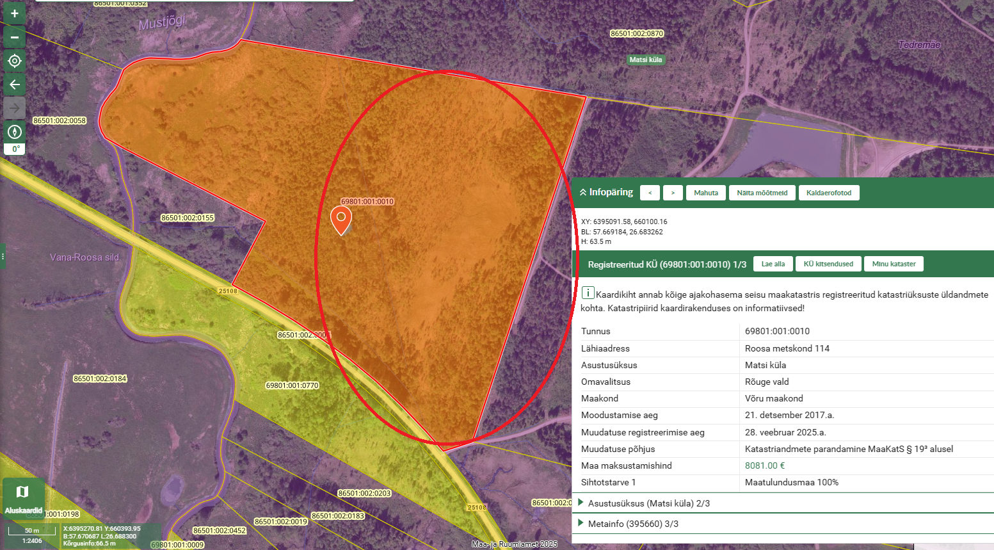Show next info query result
994x550 pixels.
pyautogui.click(x=673, y=193)
